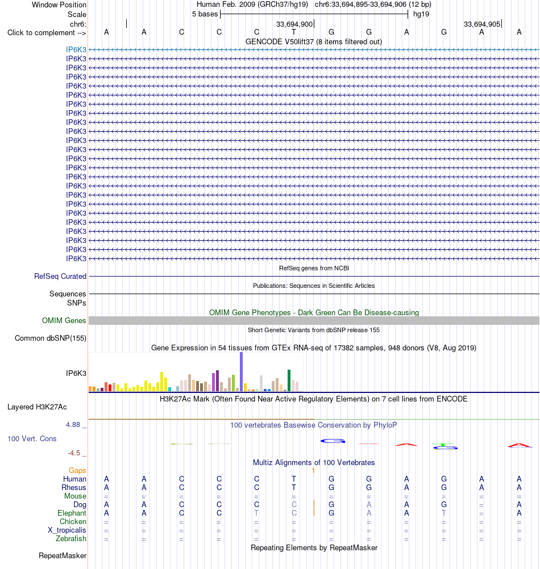Viewport: 540px width, 569px height.
Task: Open the 'H3K27Ac Mark' ENCODE track title
Action: tap(314, 399)
